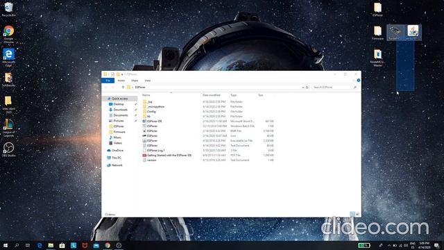Select the Config folder row

(208, 111)
